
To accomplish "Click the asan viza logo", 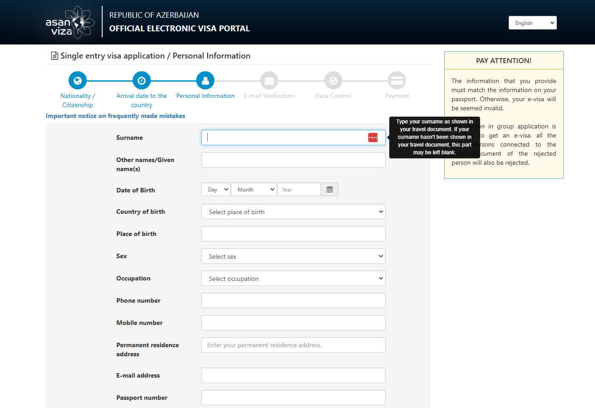I will [70, 22].
